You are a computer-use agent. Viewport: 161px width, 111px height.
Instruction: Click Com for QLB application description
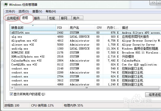[139, 64]
